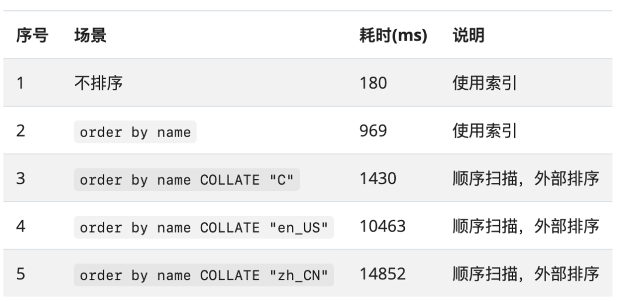Click the 969 timing value
The width and height of the screenshot is (617, 300).
[x=373, y=131]
